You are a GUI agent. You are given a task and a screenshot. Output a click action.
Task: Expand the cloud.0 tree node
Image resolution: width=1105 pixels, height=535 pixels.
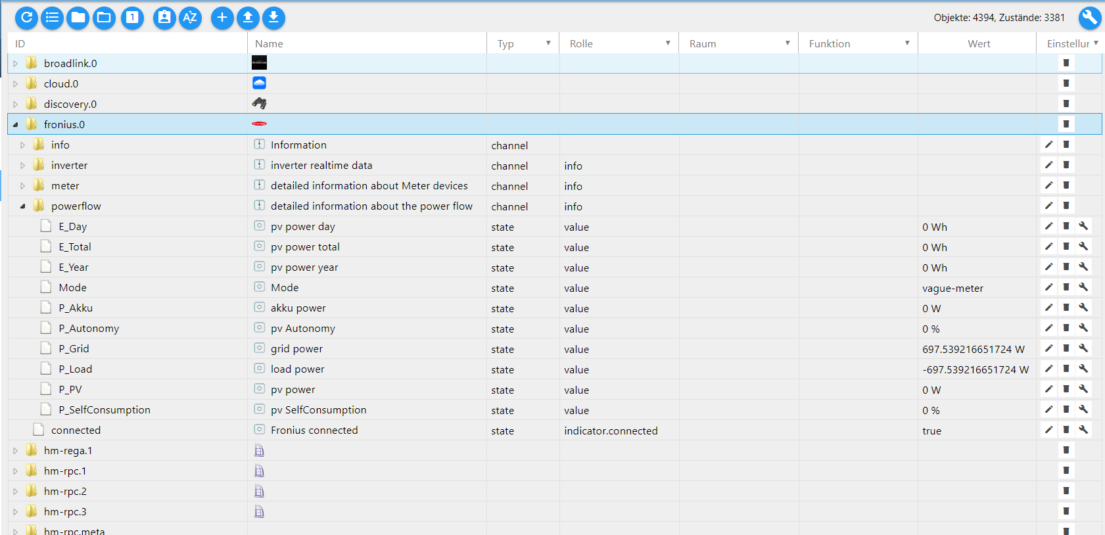pos(16,84)
